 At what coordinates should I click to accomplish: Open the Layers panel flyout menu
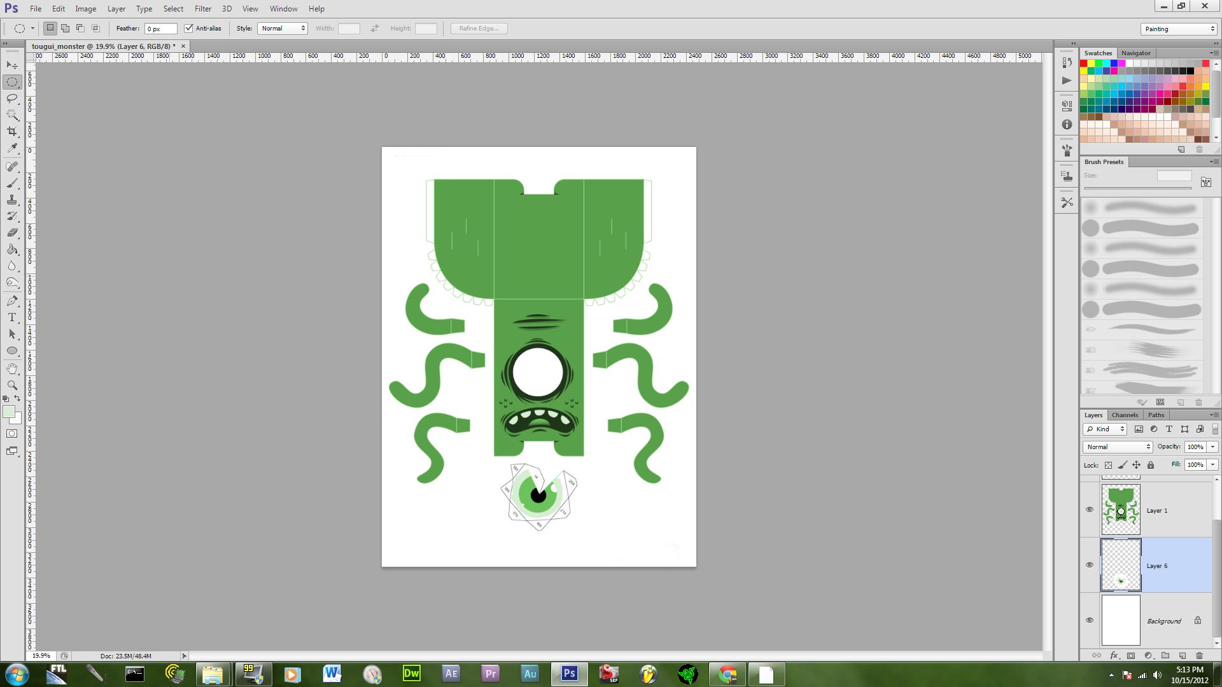coord(1213,415)
